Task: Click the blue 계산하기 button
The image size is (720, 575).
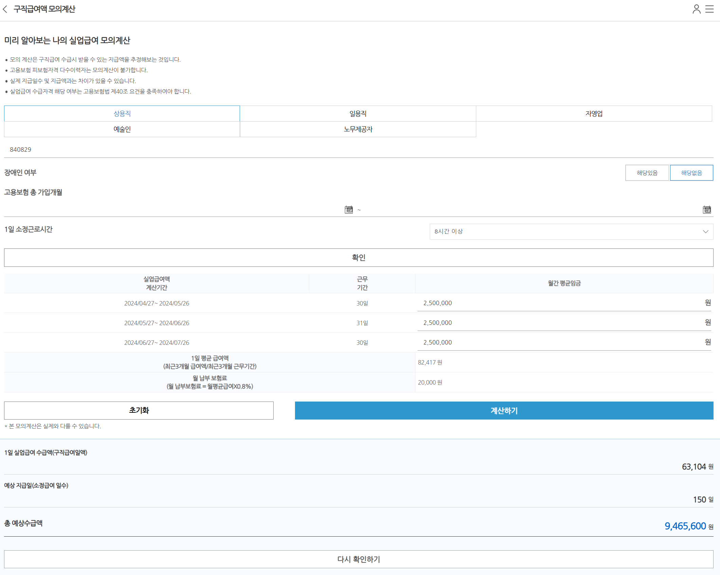Action: [x=504, y=411]
